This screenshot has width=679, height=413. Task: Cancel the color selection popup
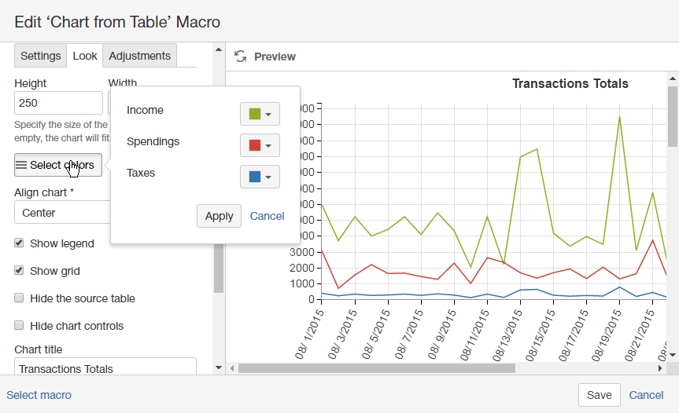coord(267,216)
